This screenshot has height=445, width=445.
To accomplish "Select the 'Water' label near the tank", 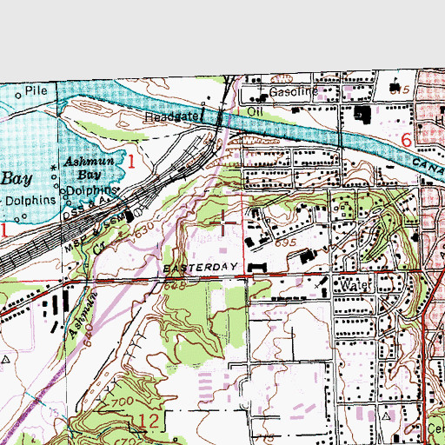I will click(x=355, y=285).
